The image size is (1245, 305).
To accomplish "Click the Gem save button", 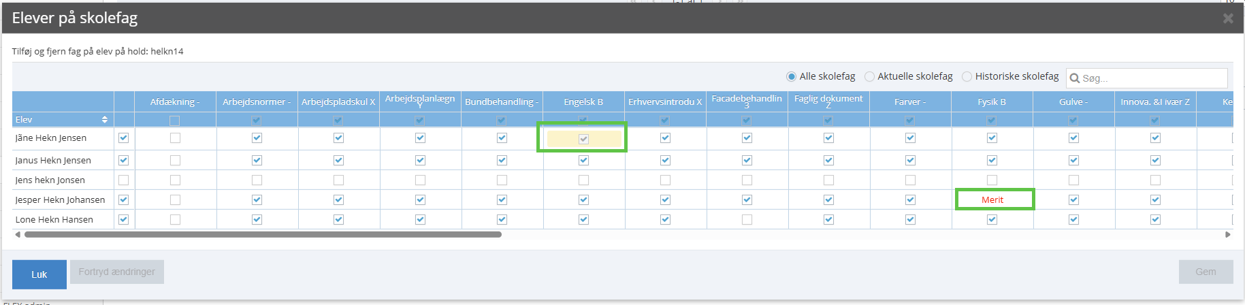I will [x=1206, y=272].
